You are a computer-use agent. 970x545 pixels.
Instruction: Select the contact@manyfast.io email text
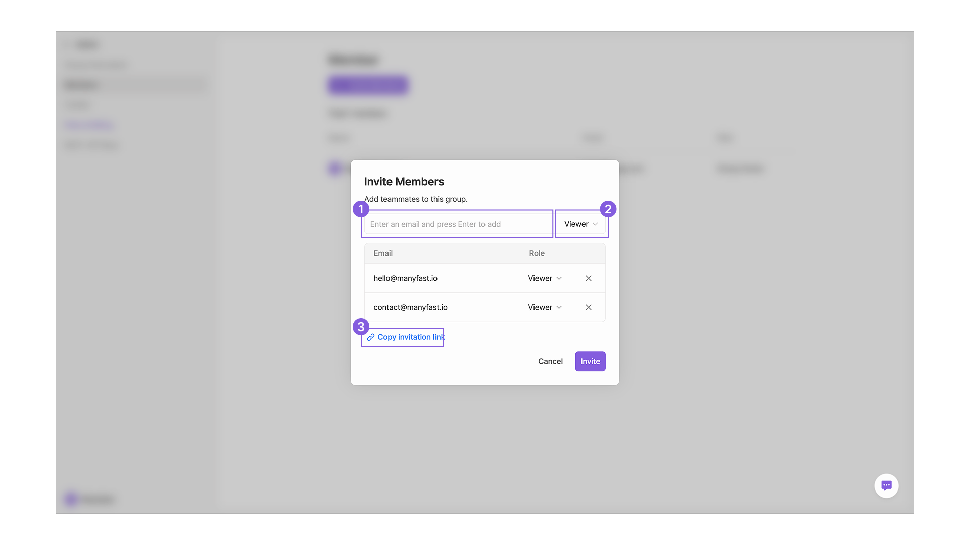click(410, 307)
